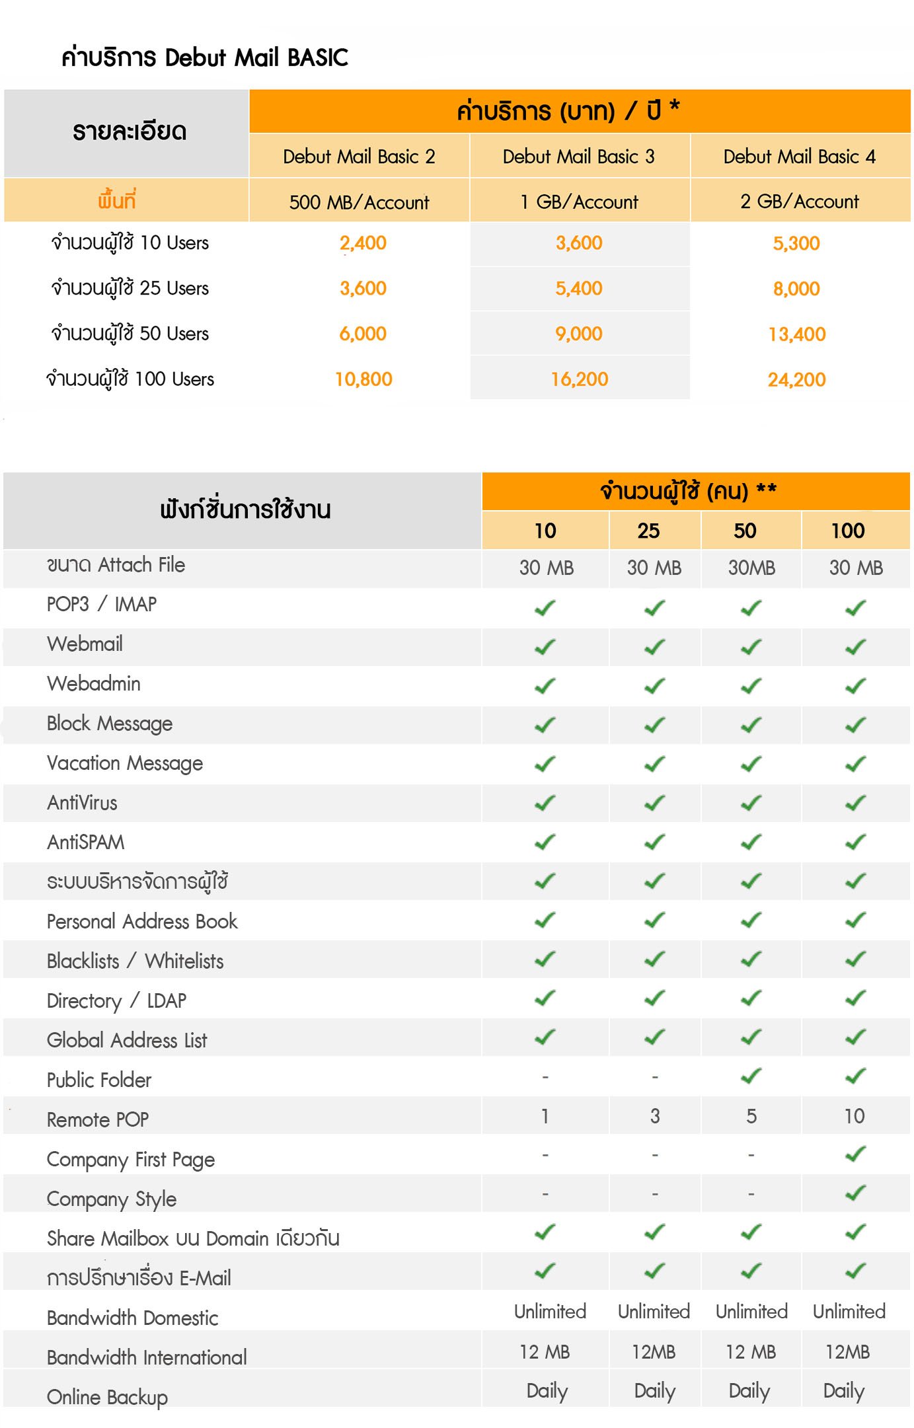
Task: Click the AntiVirus checkmark under 25 users
Action: [654, 803]
